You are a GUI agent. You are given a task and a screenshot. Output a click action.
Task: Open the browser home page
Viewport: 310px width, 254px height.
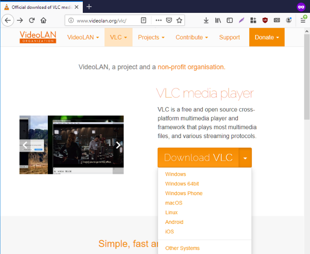(x=43, y=20)
